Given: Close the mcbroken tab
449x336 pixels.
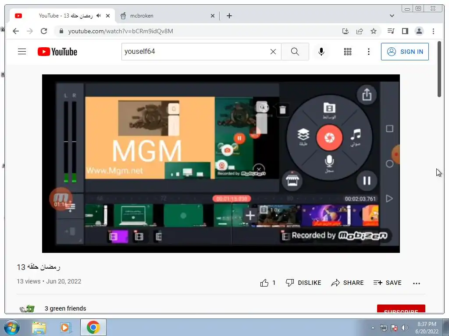Looking at the screenshot, I should pyautogui.click(x=213, y=16).
